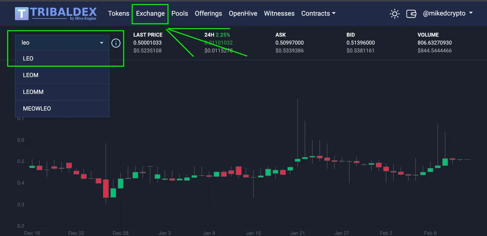Click the Jan 21 date label on chart
This screenshot has height=236, width=487.
[x=298, y=233]
